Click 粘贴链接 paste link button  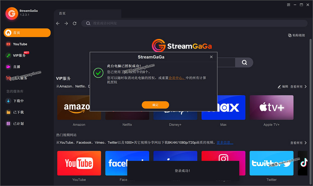point(297,35)
